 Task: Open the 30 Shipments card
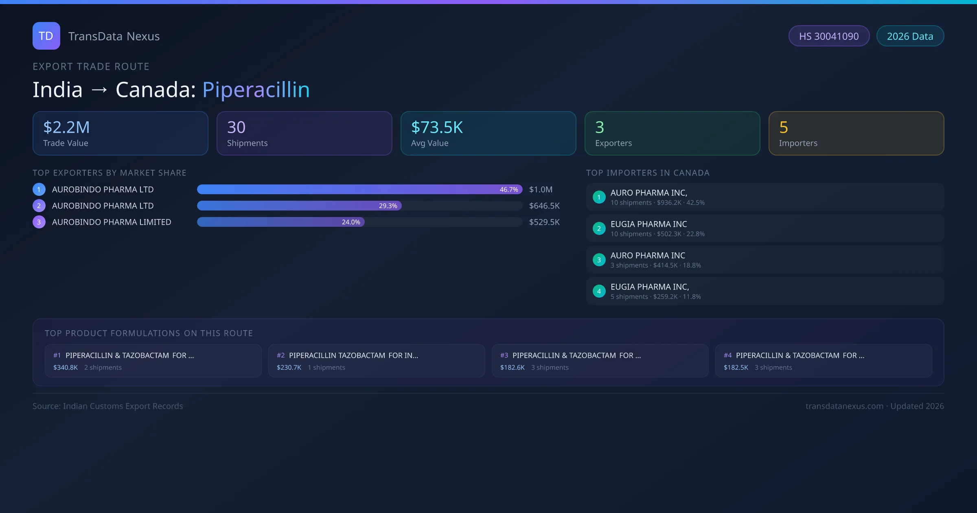click(x=304, y=133)
